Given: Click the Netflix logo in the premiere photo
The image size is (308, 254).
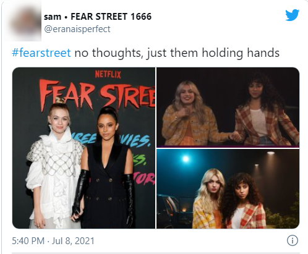Looking at the screenshot, I should coord(108,74).
